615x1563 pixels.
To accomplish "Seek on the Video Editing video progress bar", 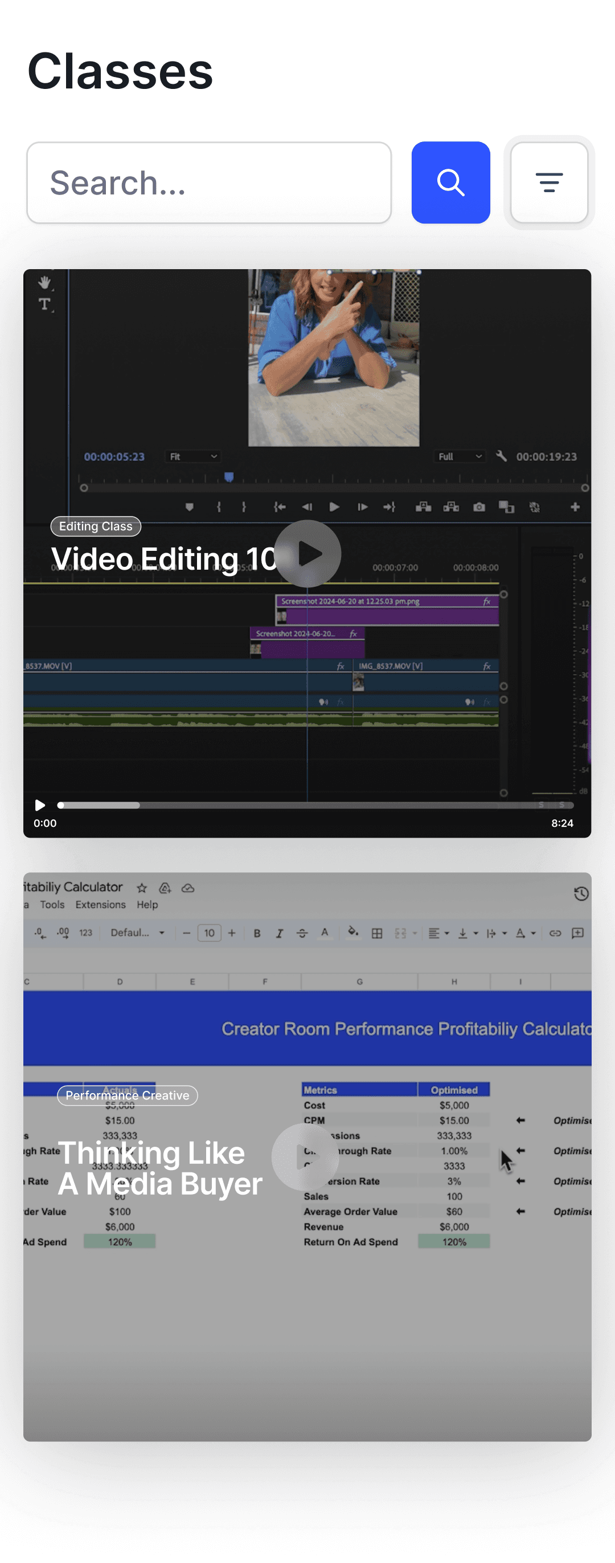I will (315, 805).
